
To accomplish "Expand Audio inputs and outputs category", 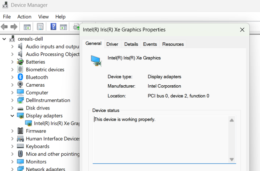I will tap(12, 47).
